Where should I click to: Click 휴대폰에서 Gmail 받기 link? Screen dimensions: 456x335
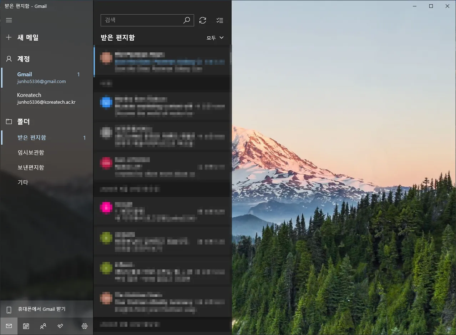coord(42,309)
